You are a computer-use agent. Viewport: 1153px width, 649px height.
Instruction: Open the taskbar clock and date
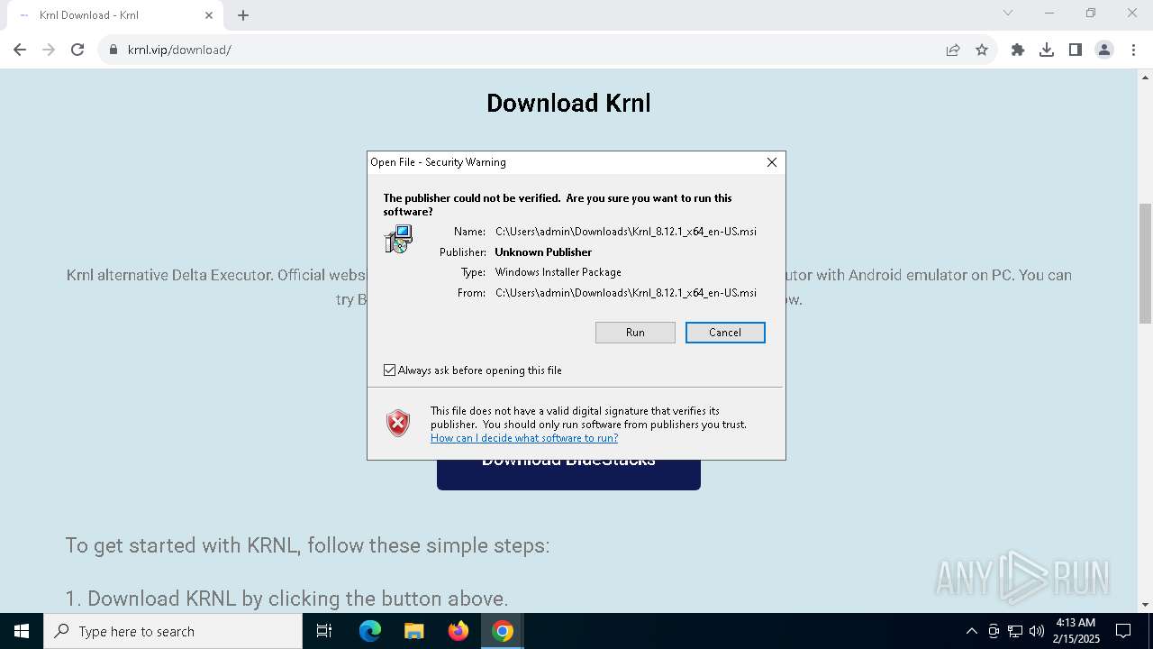click(x=1075, y=631)
